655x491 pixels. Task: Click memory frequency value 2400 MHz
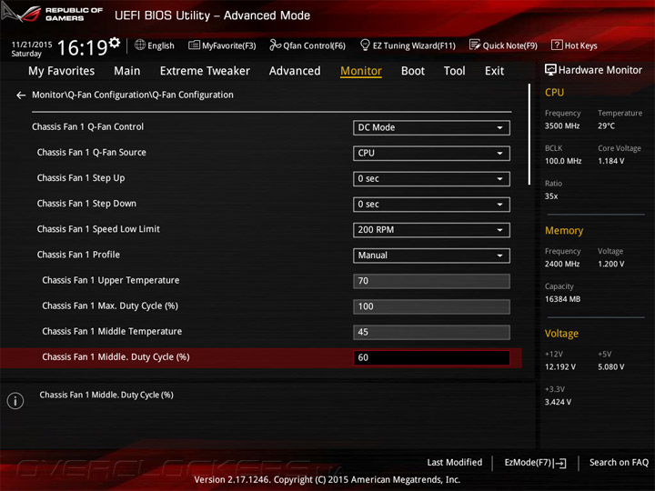[562, 264]
